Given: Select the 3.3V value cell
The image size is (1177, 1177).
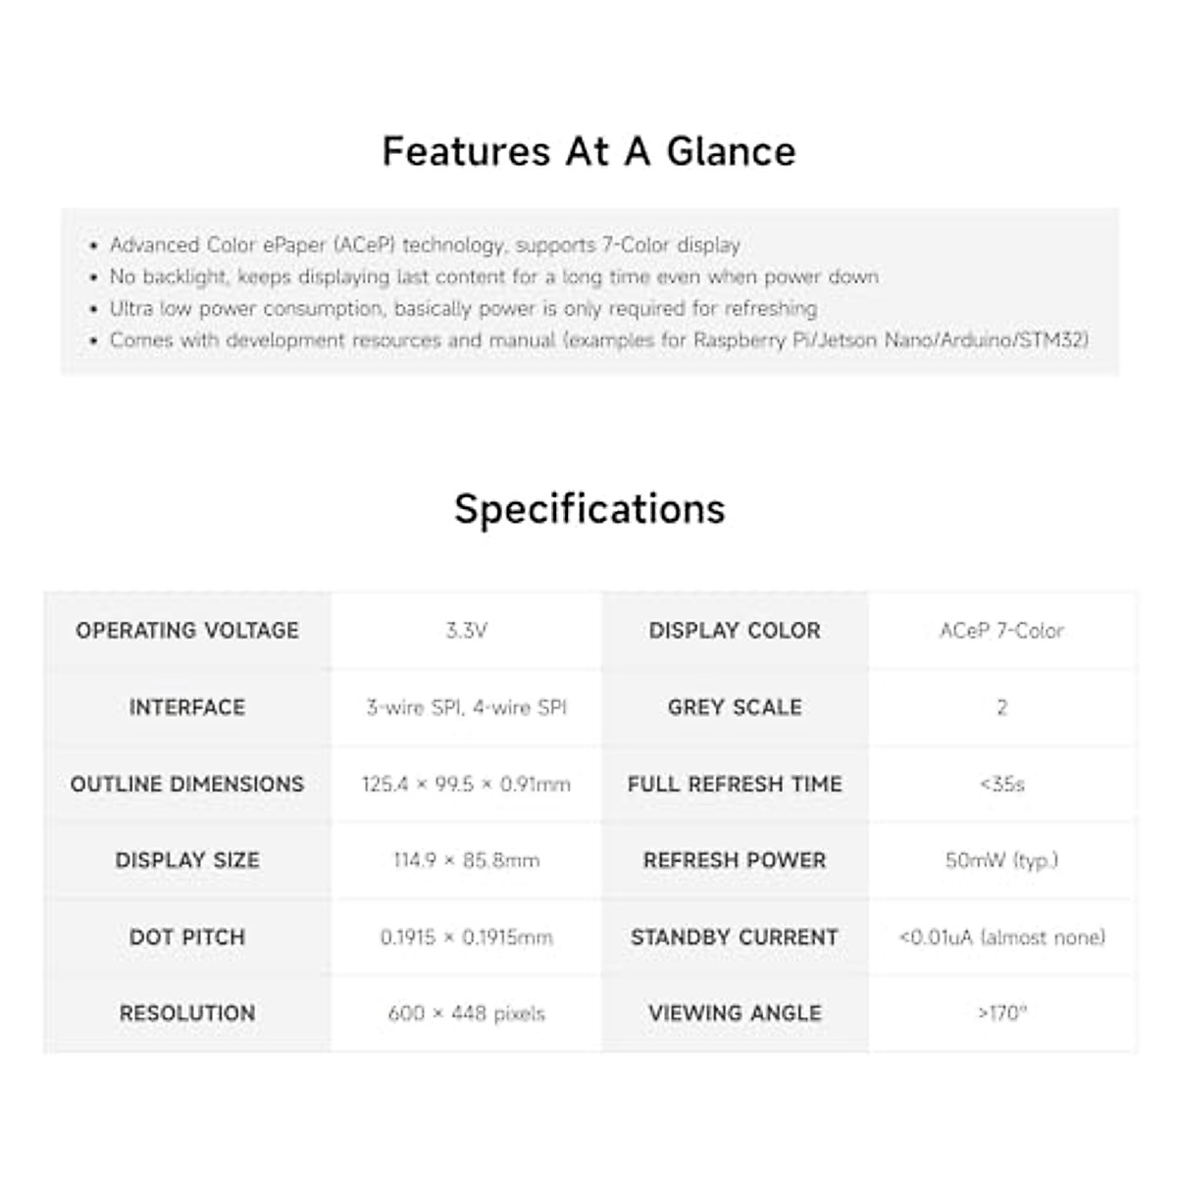Looking at the screenshot, I should pos(466,631).
